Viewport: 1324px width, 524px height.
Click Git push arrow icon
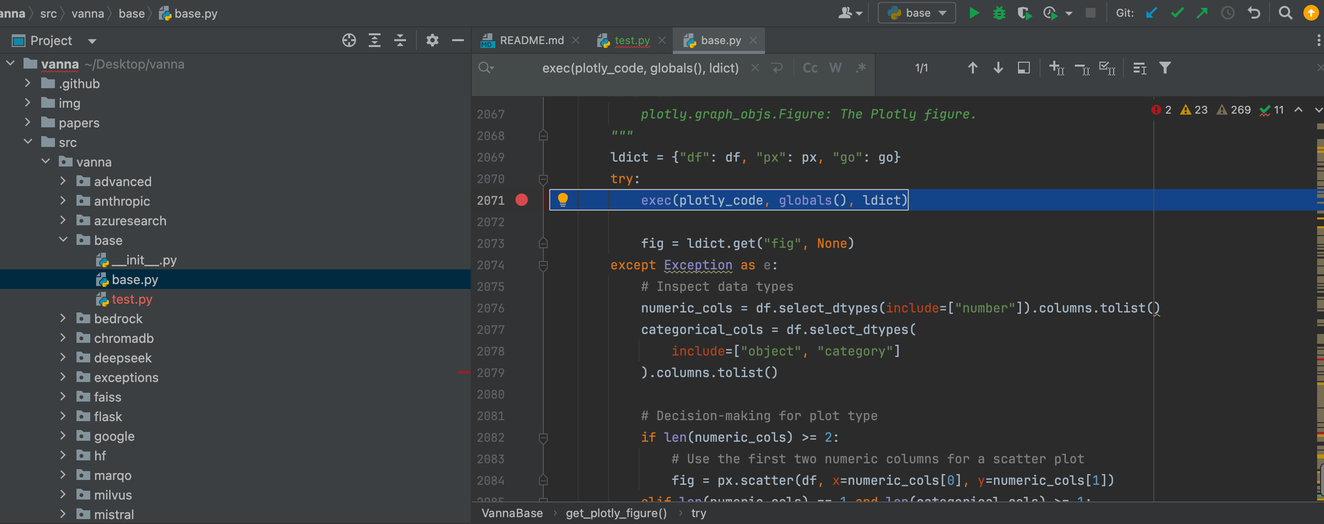(x=1202, y=13)
